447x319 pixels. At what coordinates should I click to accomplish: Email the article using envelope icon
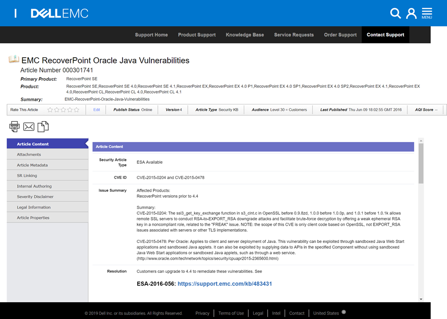tap(29, 127)
